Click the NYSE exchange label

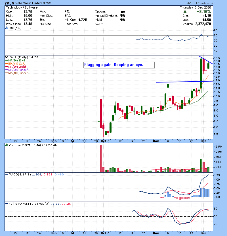click(x=47, y=3)
